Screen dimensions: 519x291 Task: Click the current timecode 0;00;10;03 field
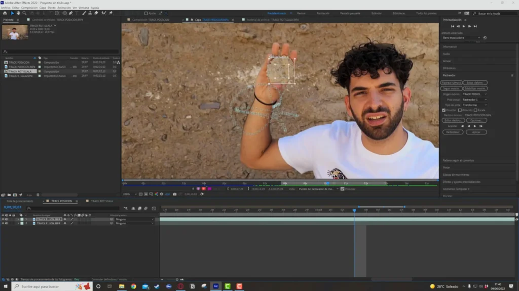[x=12, y=207]
